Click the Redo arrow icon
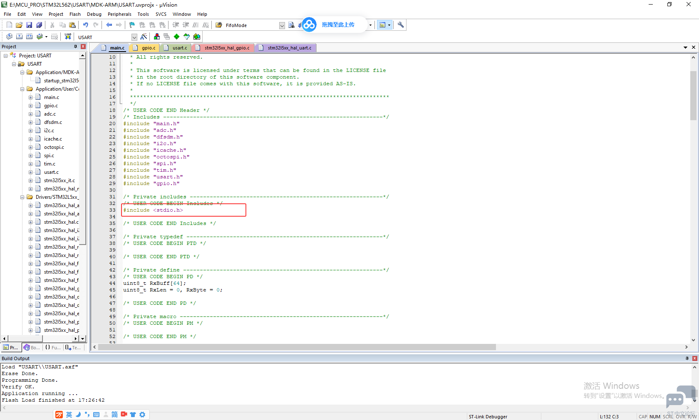This screenshot has height=420, width=699. click(x=96, y=25)
